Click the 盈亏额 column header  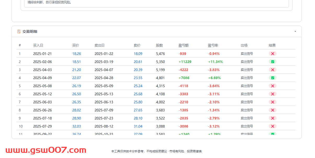(184, 45)
